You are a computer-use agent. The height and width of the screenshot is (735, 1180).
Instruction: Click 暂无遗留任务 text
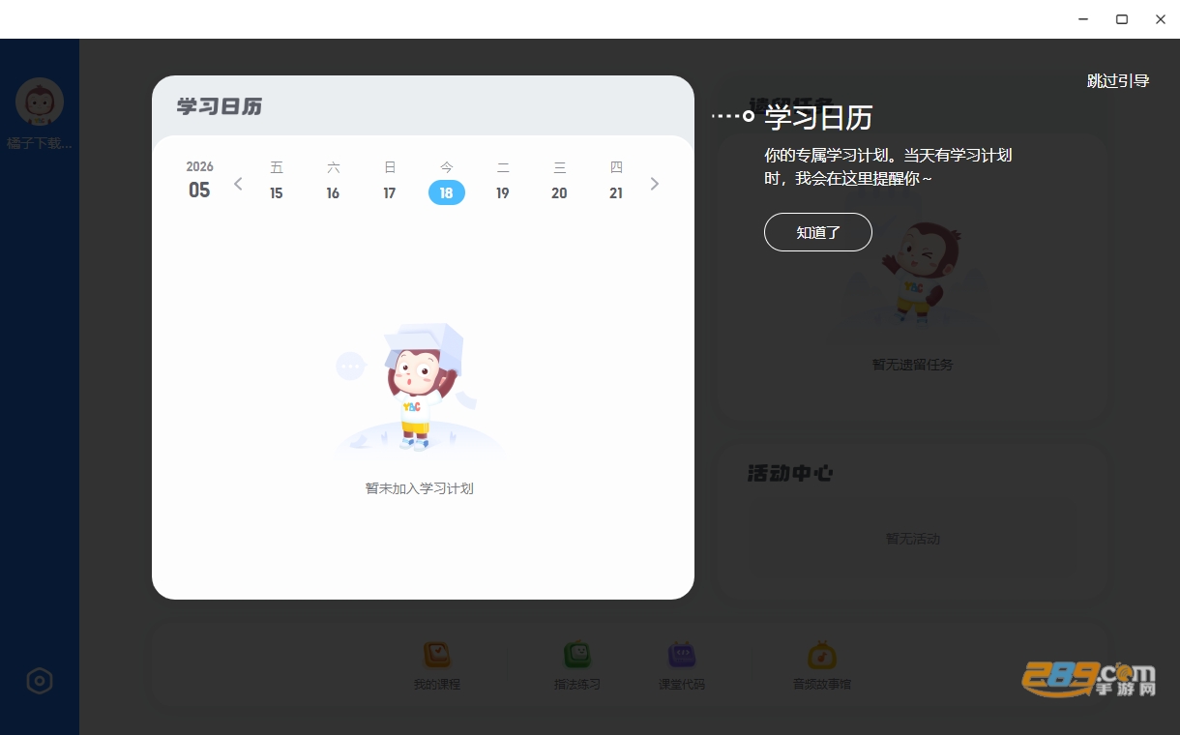click(913, 365)
